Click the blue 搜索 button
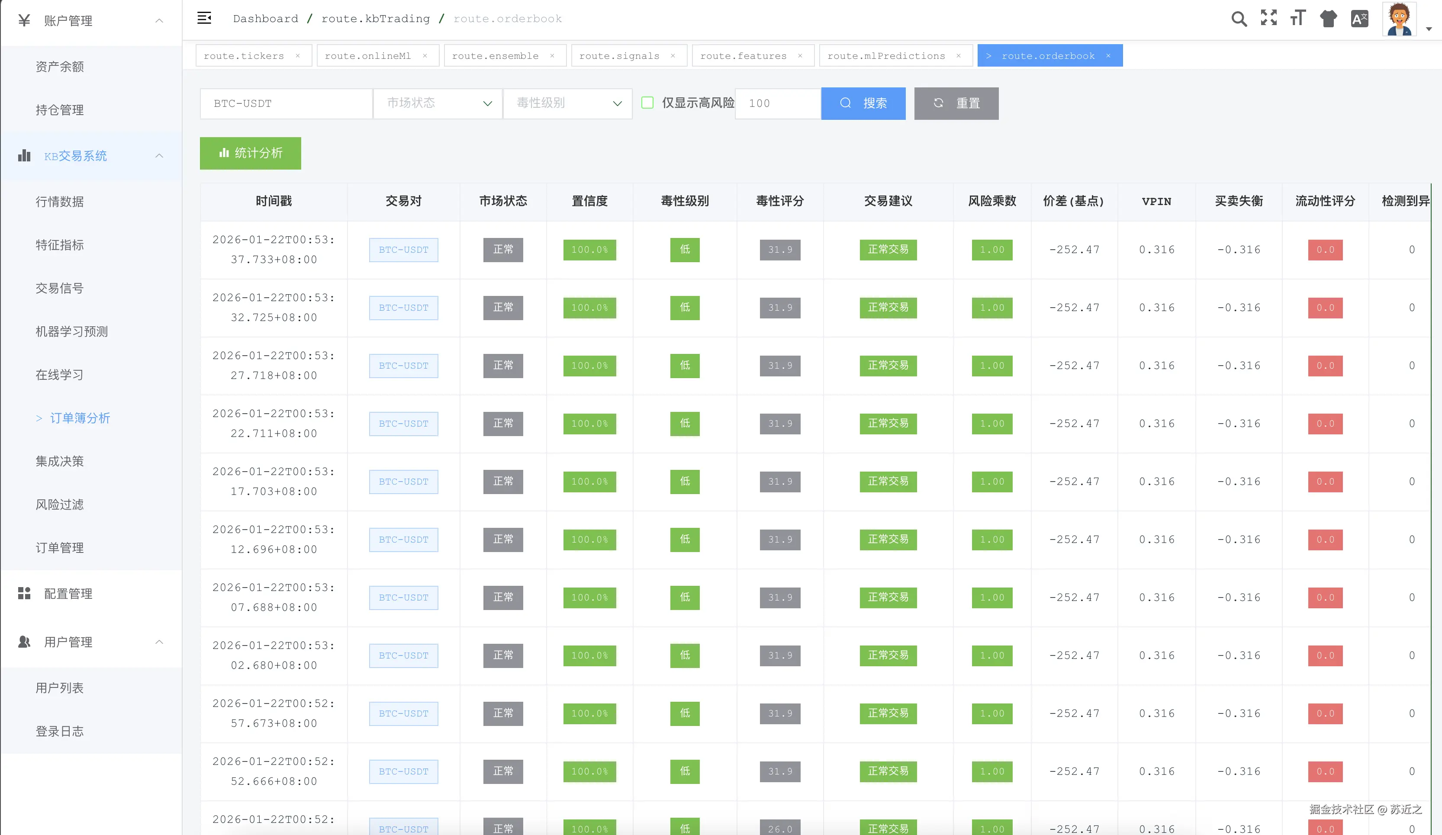The width and height of the screenshot is (1442, 835). click(863, 103)
